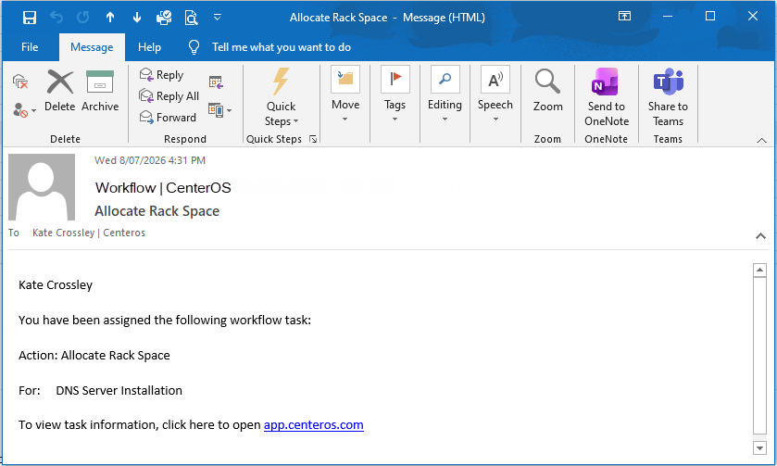Click recipient Kate Crossley | Centeros

tap(89, 233)
